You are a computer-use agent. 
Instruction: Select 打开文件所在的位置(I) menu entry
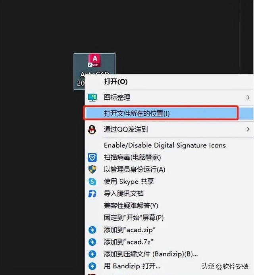click(169, 113)
